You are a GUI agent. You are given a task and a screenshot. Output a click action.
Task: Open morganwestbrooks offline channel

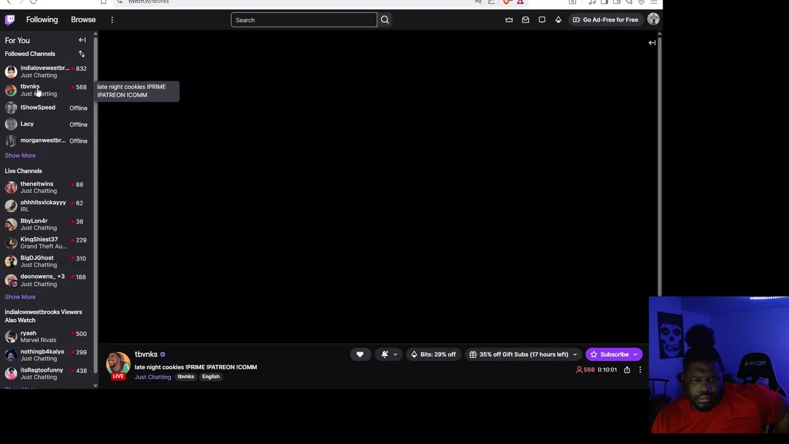(47, 141)
